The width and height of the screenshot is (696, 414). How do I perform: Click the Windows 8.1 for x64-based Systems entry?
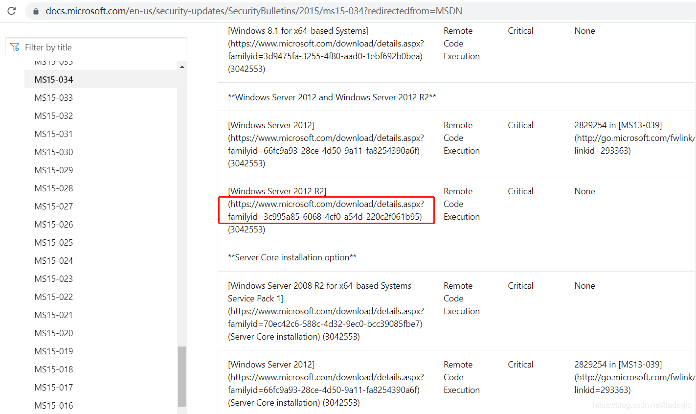click(326, 49)
